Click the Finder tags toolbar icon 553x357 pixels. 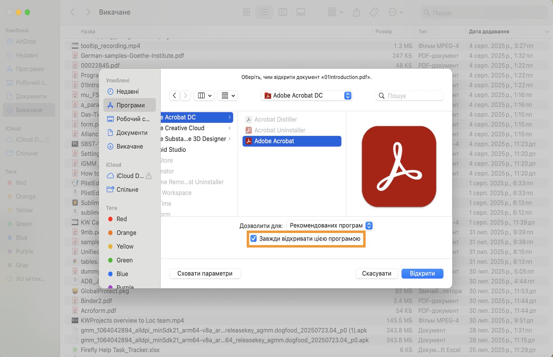[x=374, y=12]
